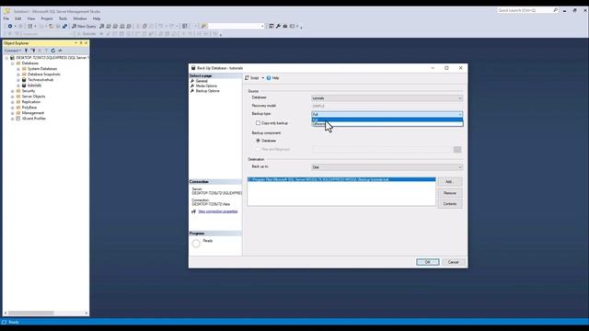The image size is (589, 331).
Task: Select the Backup Options page
Action: click(x=207, y=91)
